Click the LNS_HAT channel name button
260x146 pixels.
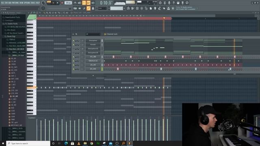93,65
